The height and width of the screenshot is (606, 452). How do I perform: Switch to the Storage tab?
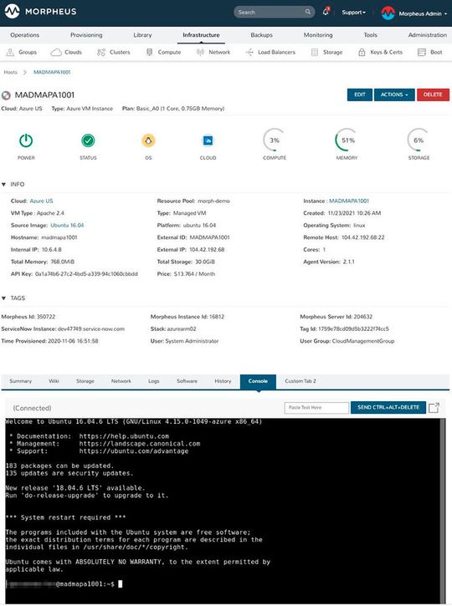click(85, 381)
